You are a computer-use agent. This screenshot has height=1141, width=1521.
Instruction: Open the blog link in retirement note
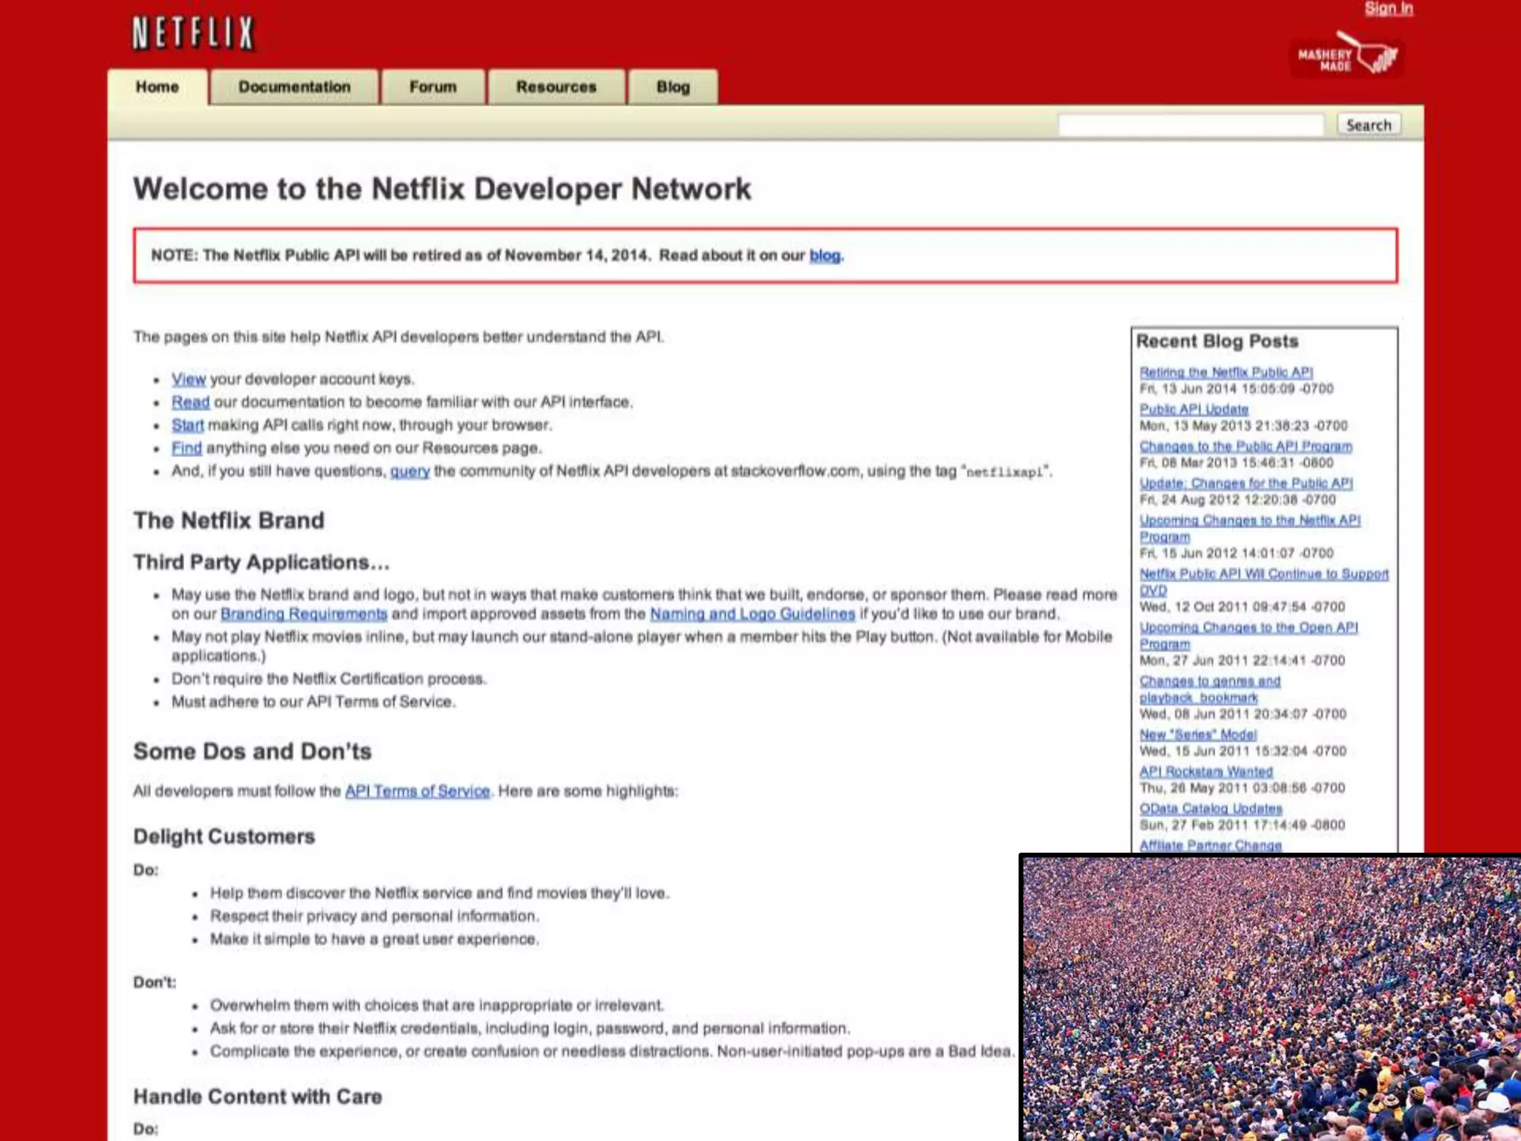point(824,256)
